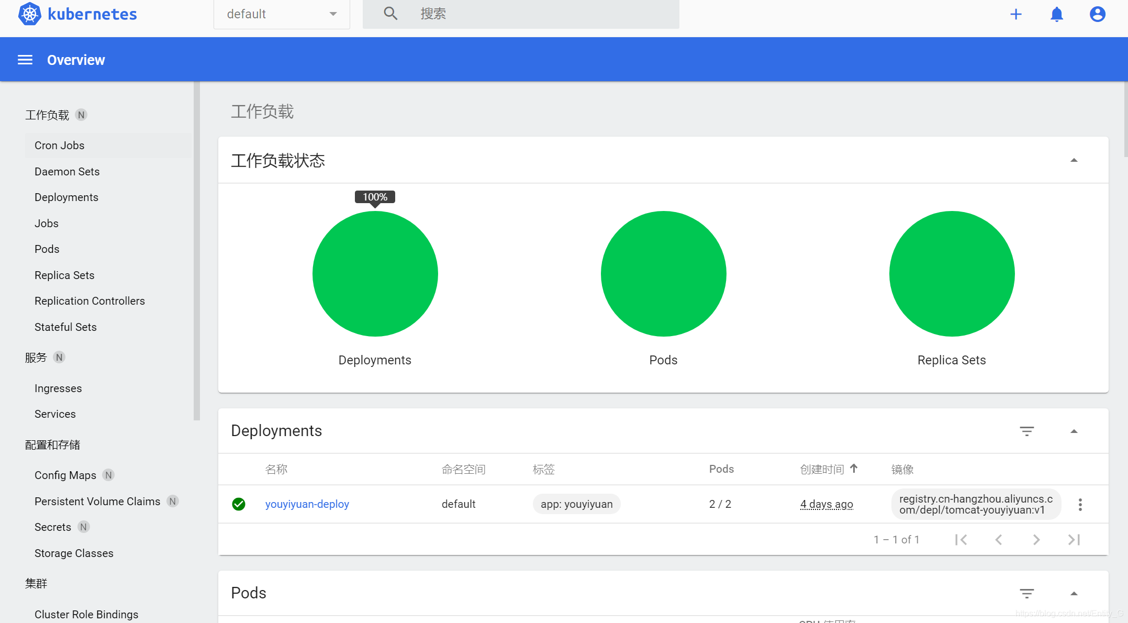This screenshot has width=1128, height=623.
Task: Open the youyiyuan-deploy deployment link
Action: [x=307, y=504]
